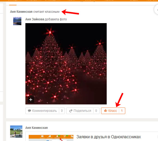Open Аня Зайкова profile name link

(x=35, y=19)
